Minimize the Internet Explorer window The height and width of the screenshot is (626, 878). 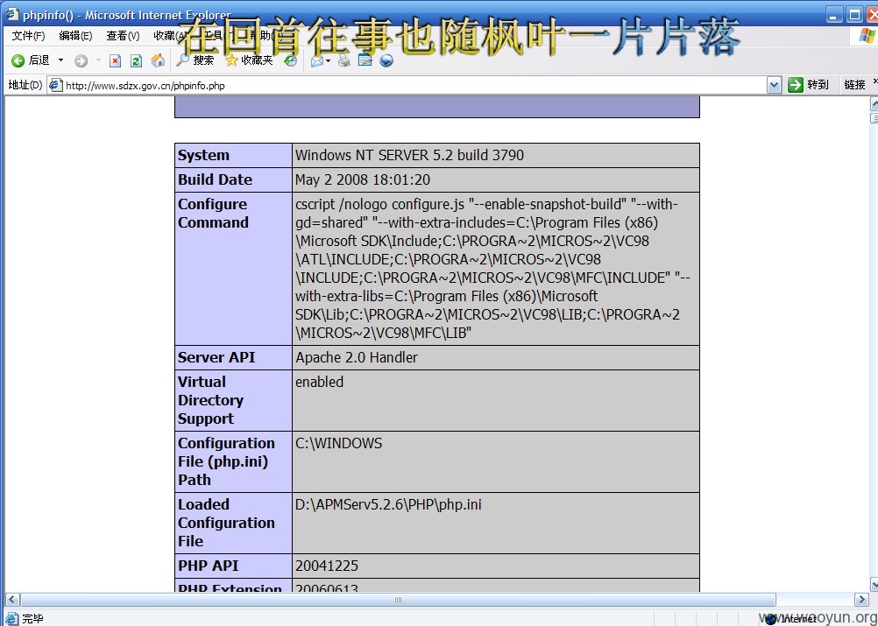[834, 15]
